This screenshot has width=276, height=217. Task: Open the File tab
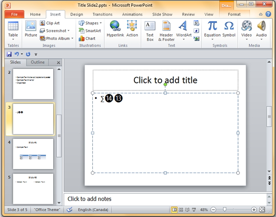[14, 15]
